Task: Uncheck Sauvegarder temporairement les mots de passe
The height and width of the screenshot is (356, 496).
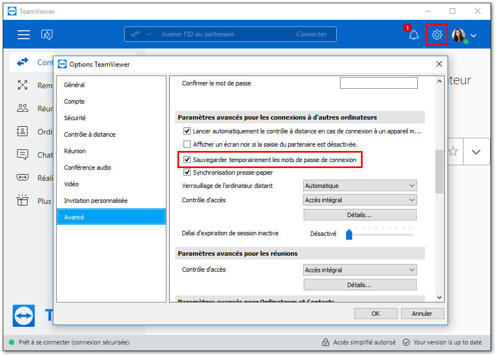Action: [187, 159]
